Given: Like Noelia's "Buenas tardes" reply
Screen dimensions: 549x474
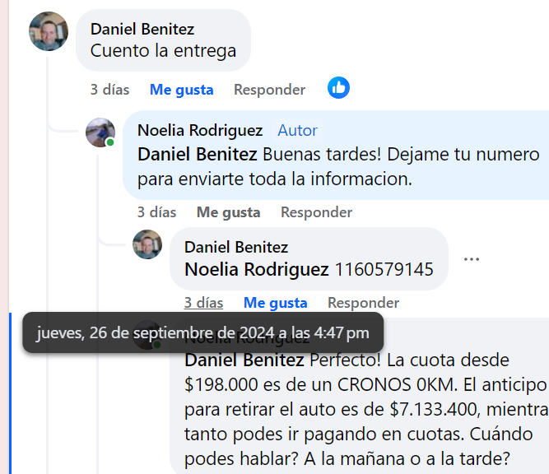Looking at the screenshot, I should click(228, 212).
